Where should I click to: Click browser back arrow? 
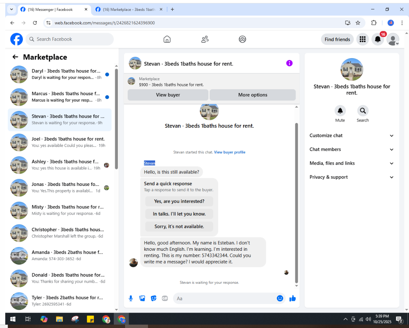(12, 23)
